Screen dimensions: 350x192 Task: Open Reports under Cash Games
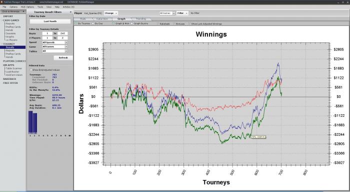[10, 23]
